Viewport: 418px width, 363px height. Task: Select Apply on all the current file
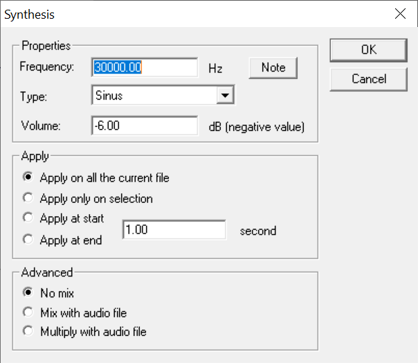28,177
